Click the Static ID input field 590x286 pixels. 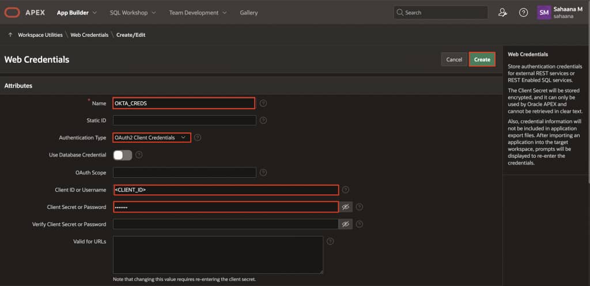pos(184,120)
